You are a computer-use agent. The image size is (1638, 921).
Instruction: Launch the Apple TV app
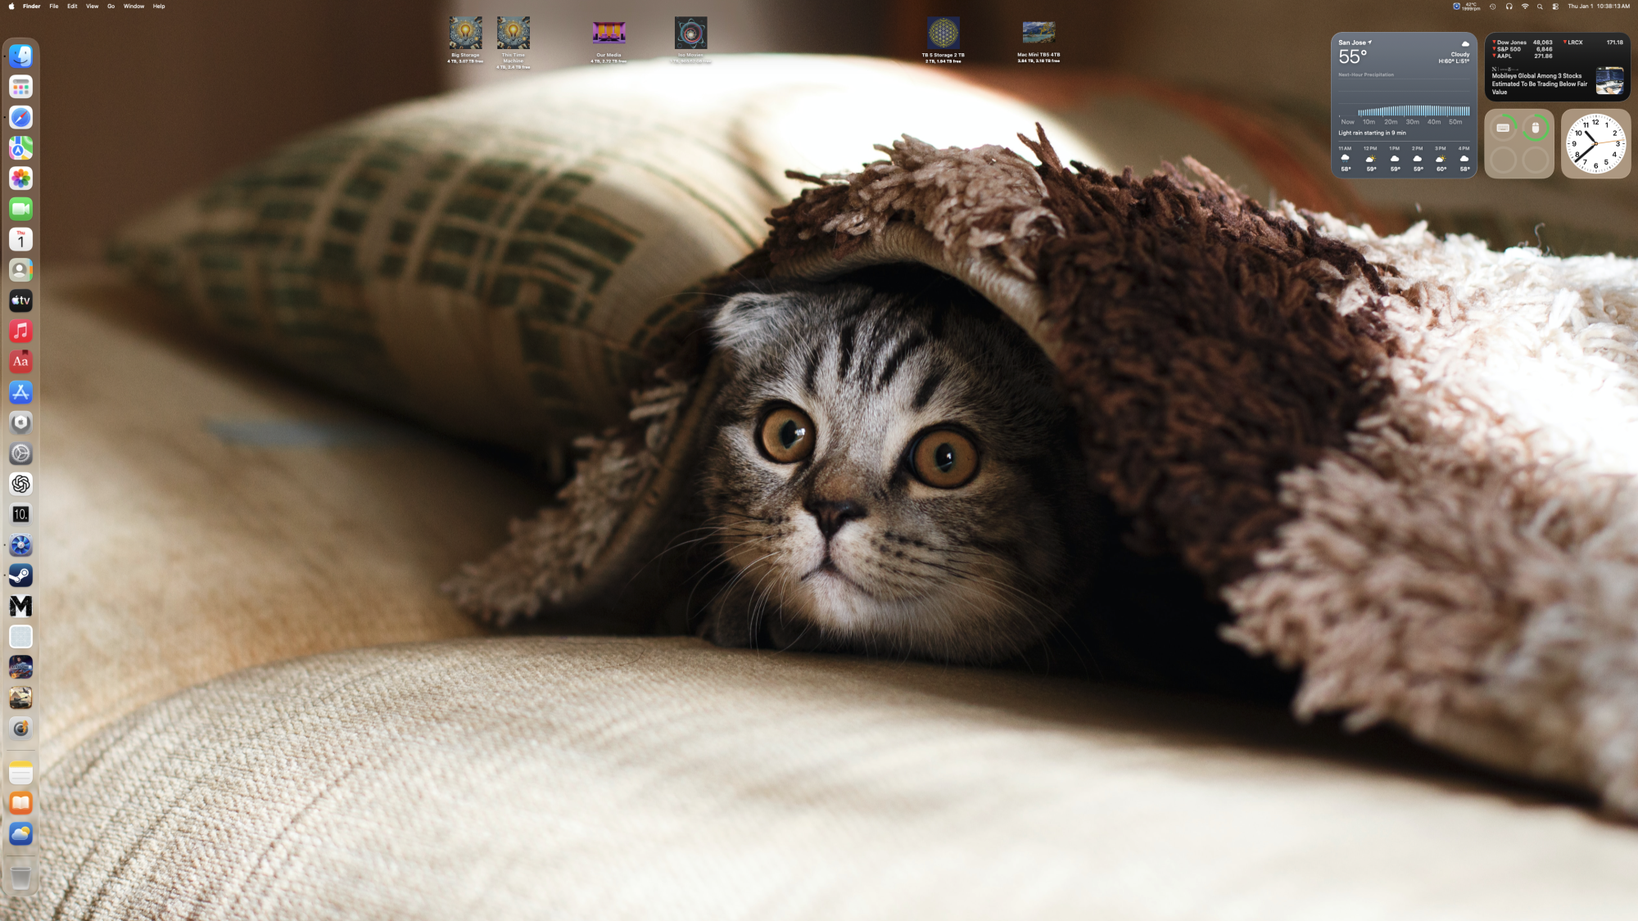[x=21, y=301]
